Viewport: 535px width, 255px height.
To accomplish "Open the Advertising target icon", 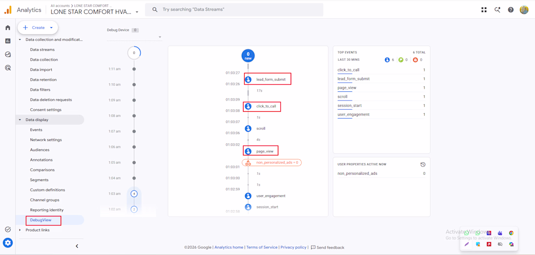I will (8, 68).
